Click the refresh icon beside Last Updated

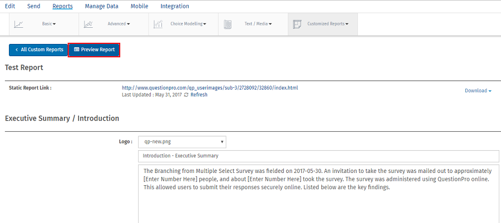(x=186, y=95)
